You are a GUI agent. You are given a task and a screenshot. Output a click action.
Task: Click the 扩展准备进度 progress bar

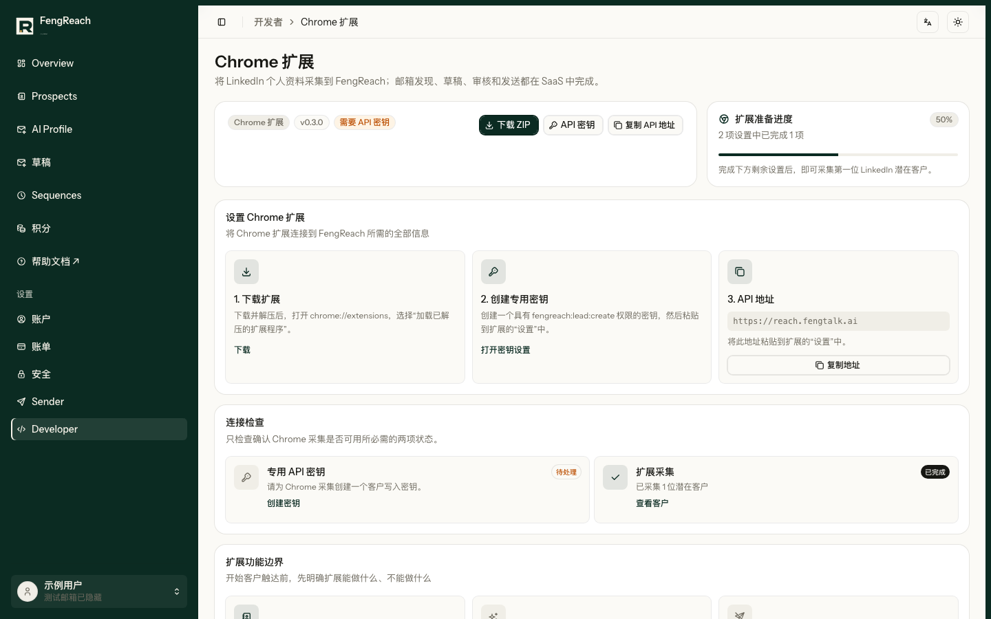(838, 155)
